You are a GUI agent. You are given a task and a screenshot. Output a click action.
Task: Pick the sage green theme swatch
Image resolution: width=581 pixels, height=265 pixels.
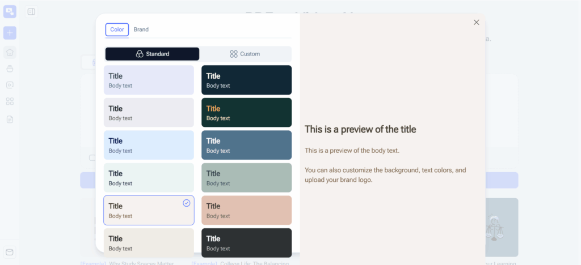(246, 178)
